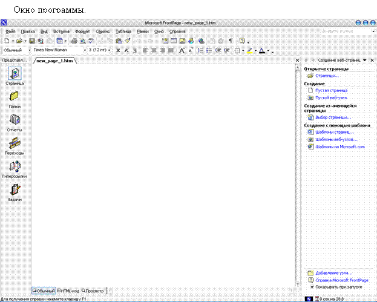This screenshot has width=377, height=302.
Task: Click the Print icon in the toolbar
Action: coord(74,41)
